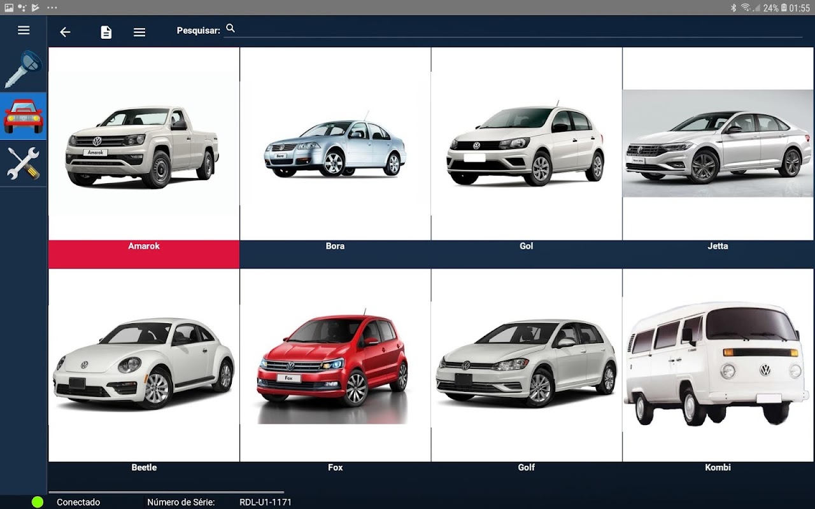Select the red car vehicles sidebar icon
The image size is (815, 509).
point(23,116)
